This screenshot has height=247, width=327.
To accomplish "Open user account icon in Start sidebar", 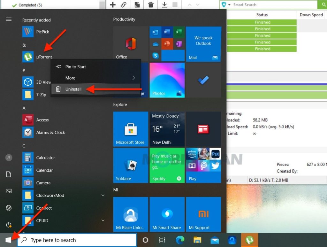I will click(9, 158).
